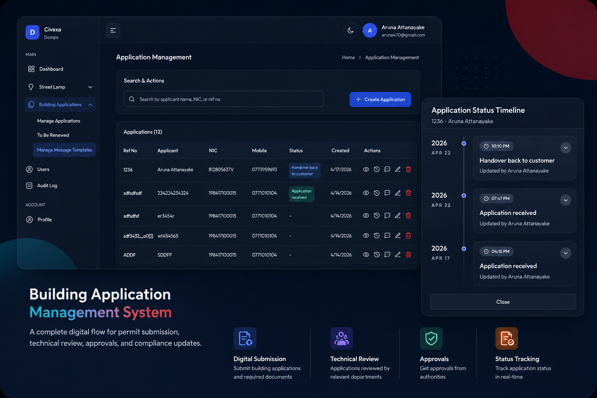597x398 pixels.
Task: Collapse the Building Applications menu
Action: click(x=90, y=105)
